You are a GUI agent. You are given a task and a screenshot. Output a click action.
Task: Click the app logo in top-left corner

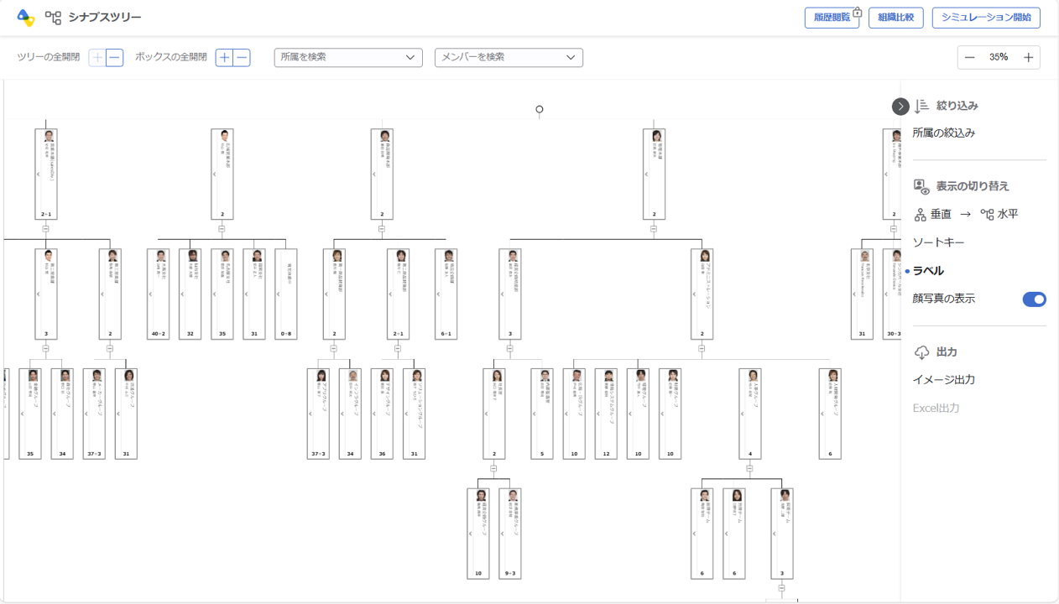(x=25, y=18)
